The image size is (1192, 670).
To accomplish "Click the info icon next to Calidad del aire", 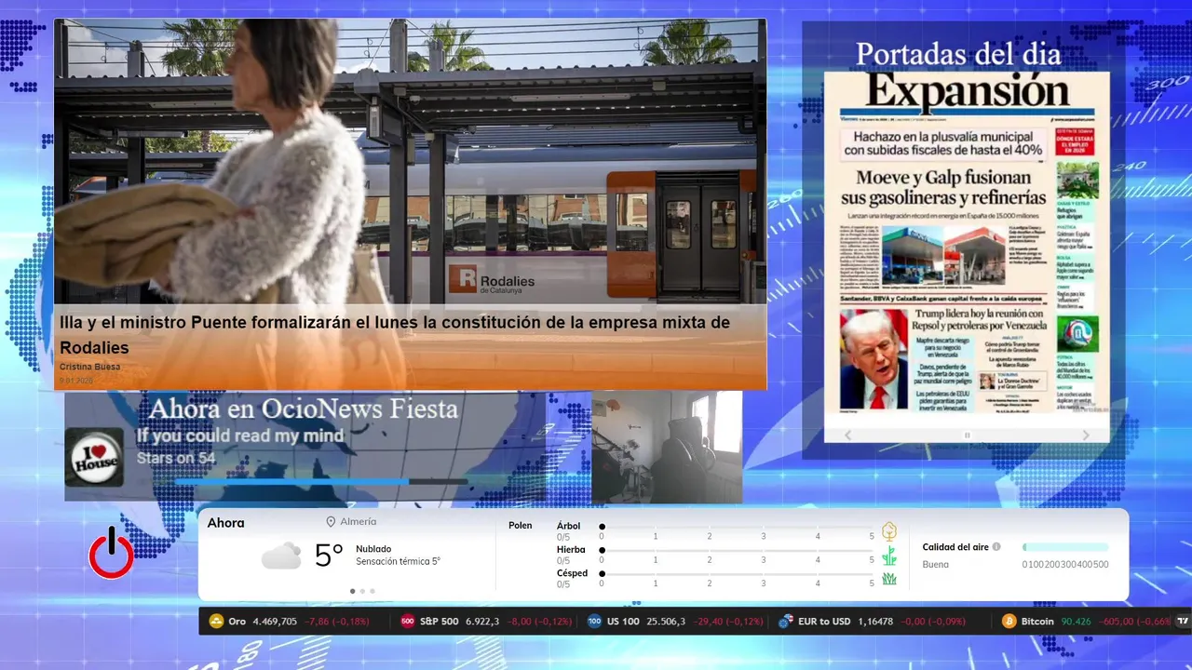I will [x=996, y=547].
